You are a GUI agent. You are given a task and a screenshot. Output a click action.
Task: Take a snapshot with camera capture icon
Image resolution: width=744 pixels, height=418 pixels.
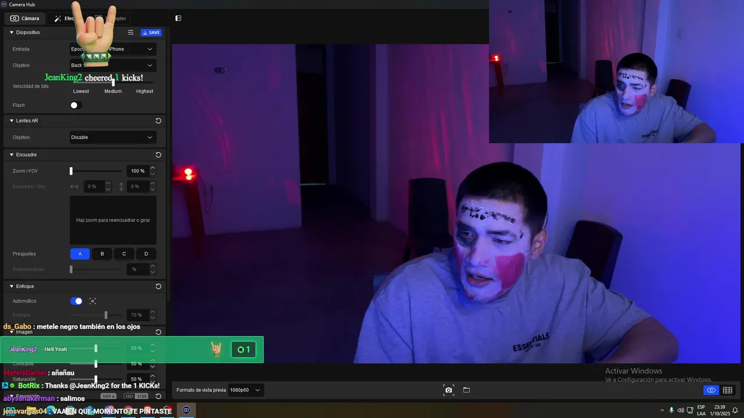point(449,390)
